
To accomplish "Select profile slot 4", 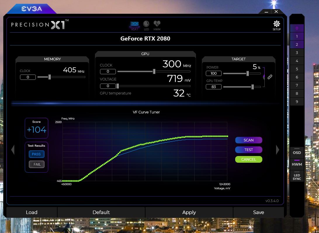I will tap(297, 61).
